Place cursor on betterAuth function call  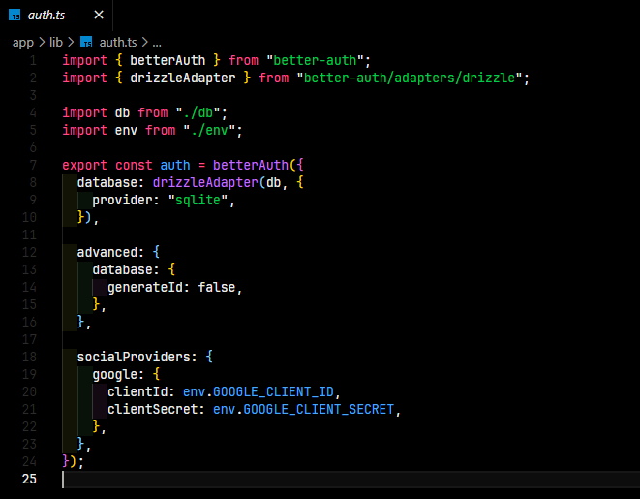(x=251, y=165)
